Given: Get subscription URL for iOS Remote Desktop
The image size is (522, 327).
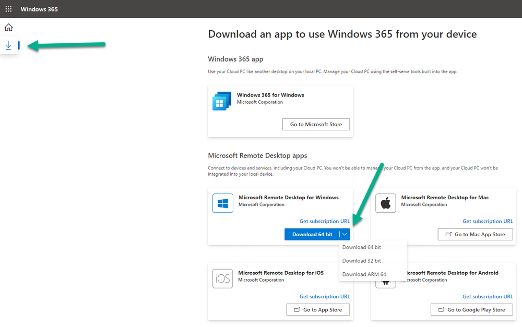Looking at the screenshot, I should click(x=325, y=296).
